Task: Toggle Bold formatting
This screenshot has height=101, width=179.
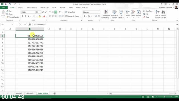Action: [x=22, y=16]
